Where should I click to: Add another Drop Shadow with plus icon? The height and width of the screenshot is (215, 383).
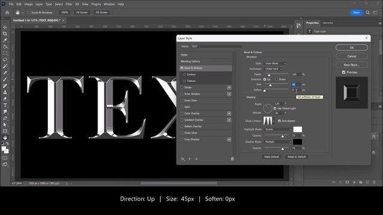pyautogui.click(x=229, y=139)
